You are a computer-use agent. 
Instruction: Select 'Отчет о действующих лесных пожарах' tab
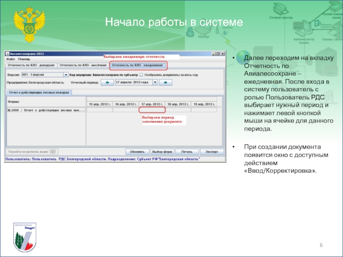[x=39, y=92]
